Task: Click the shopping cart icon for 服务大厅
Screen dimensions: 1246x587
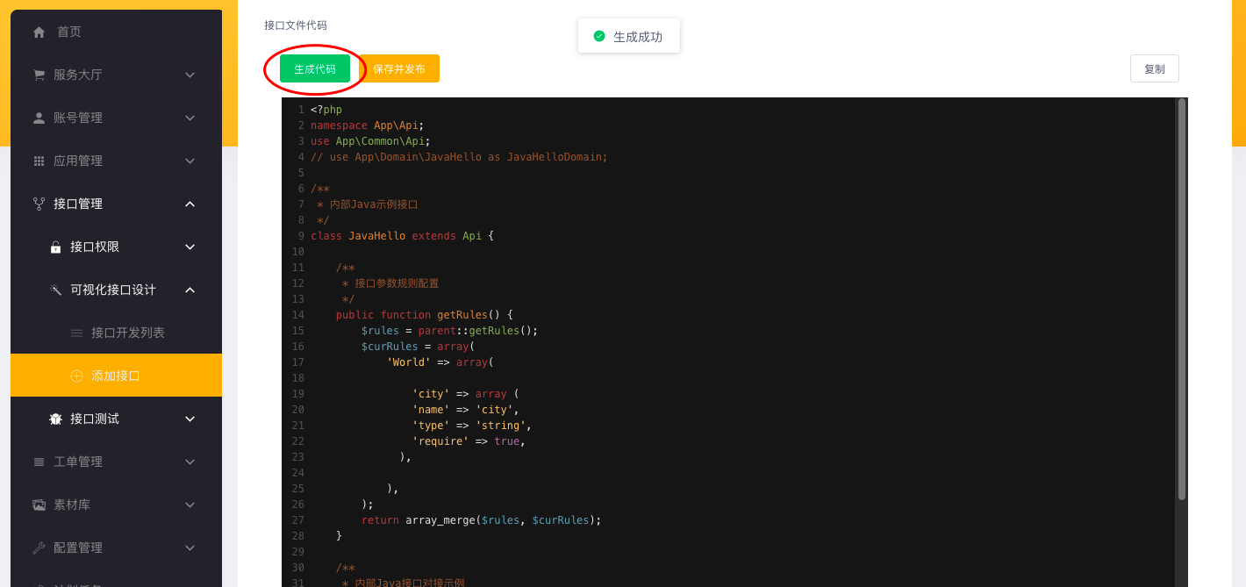Action: [39, 75]
